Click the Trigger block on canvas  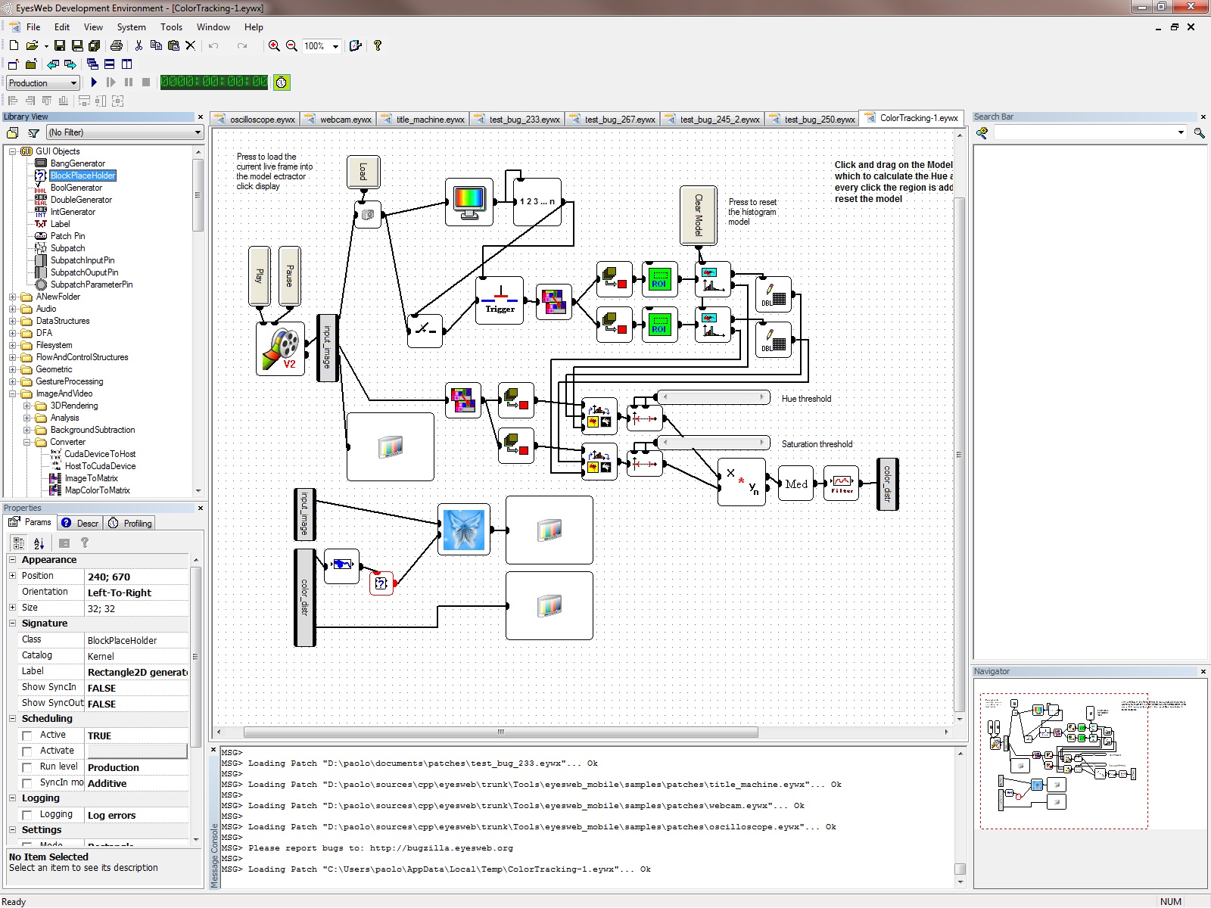pos(500,300)
